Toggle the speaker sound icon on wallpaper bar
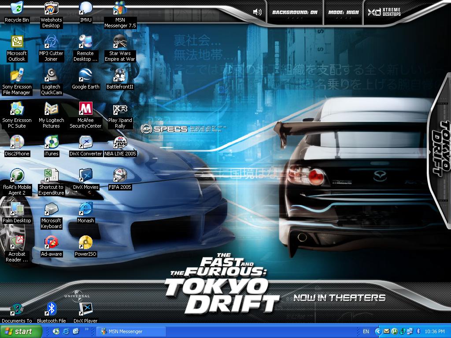The image size is (451, 338). 257,12
